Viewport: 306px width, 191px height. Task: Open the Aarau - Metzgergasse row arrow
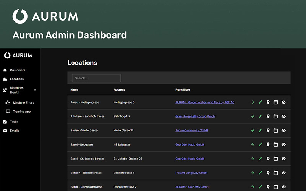[x=252, y=102]
